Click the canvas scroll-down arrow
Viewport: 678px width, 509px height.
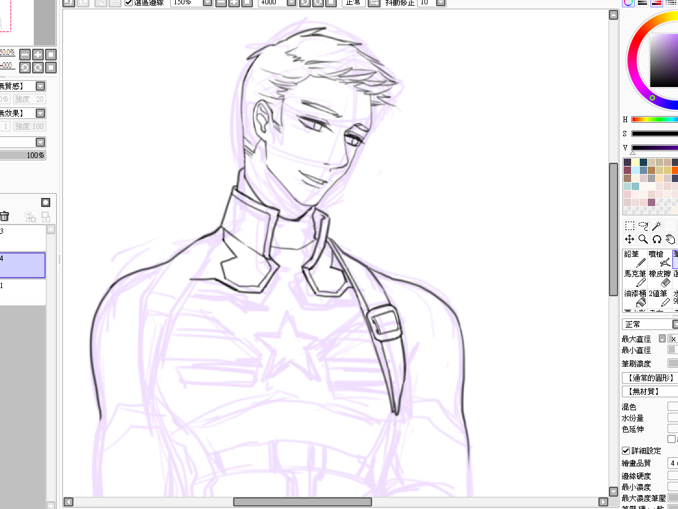coord(613,491)
